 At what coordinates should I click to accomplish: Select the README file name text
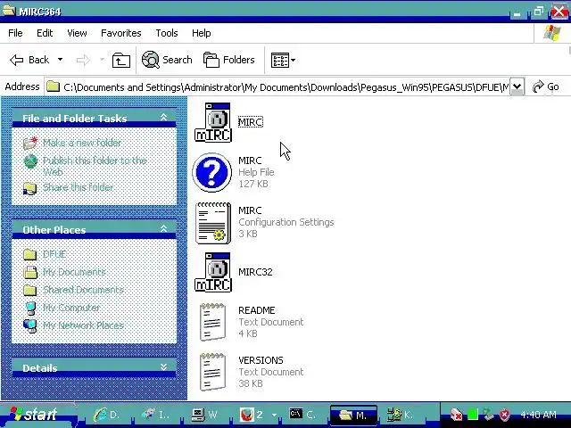[x=257, y=310]
